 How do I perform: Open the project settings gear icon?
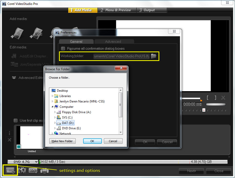point(22,171)
